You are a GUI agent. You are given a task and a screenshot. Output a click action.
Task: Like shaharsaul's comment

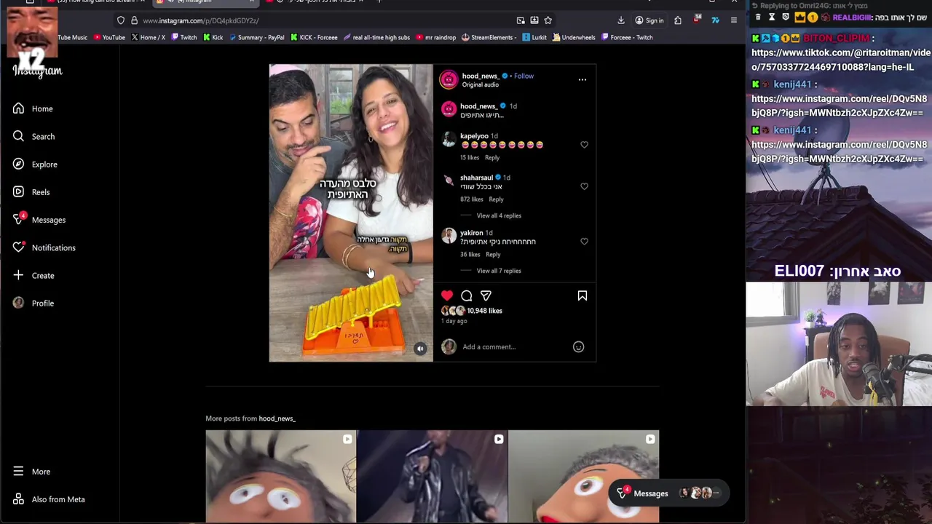click(x=584, y=186)
